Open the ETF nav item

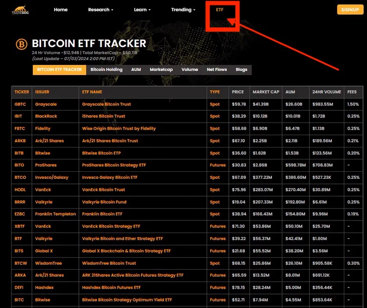point(220,10)
